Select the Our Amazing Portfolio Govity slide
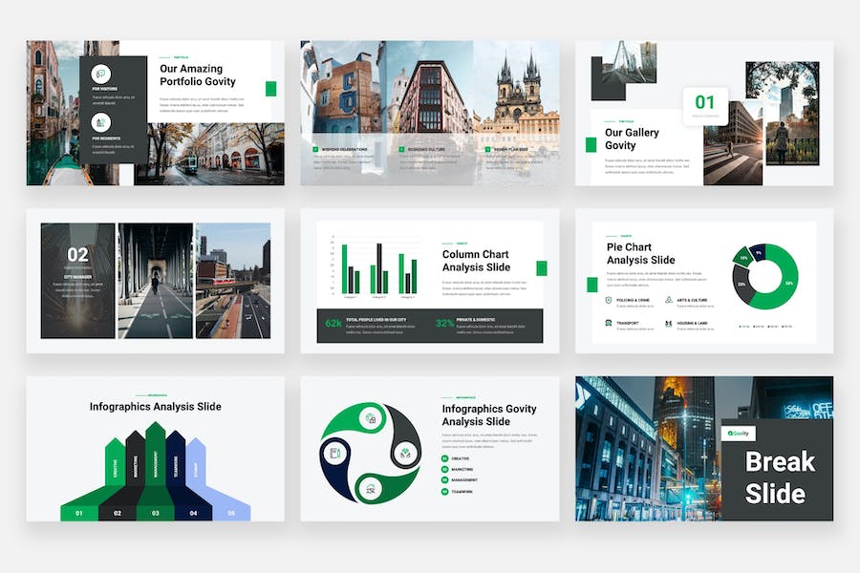This screenshot has height=573, width=860. coord(155,113)
